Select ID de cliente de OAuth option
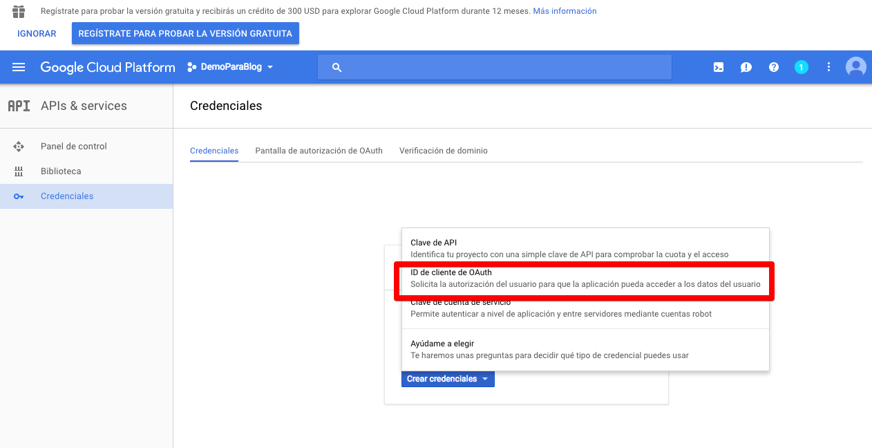This screenshot has height=448, width=872. pos(584,279)
